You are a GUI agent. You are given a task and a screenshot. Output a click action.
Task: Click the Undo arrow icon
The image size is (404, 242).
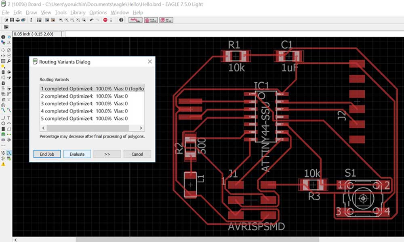coord(91,20)
